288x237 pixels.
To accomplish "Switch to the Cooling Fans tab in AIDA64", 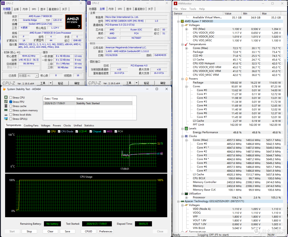I will pos(31,126).
